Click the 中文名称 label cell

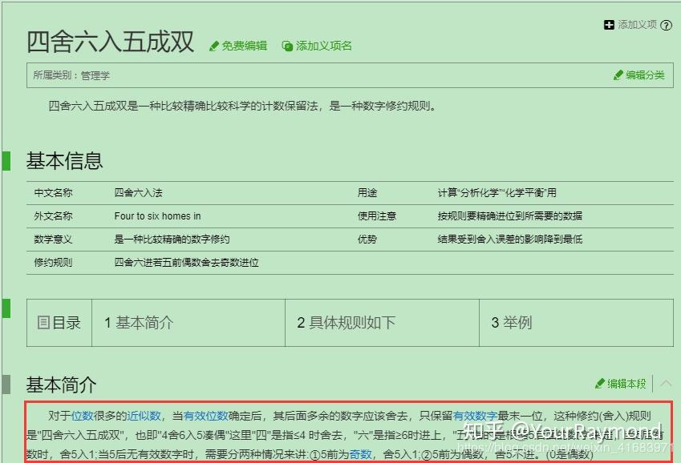click(53, 193)
